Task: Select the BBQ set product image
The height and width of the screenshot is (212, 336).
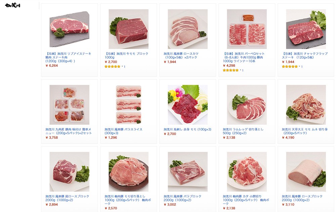Action: (x=247, y=29)
